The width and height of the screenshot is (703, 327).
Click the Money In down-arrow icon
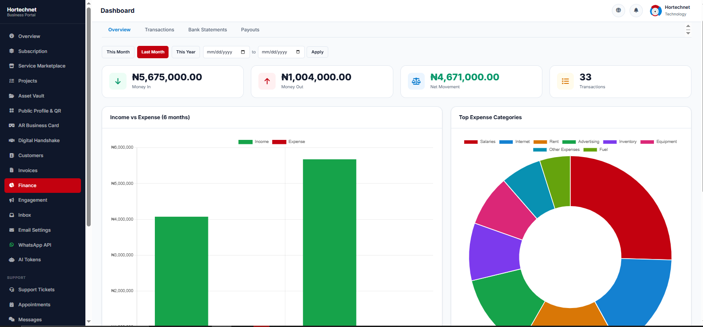(118, 81)
